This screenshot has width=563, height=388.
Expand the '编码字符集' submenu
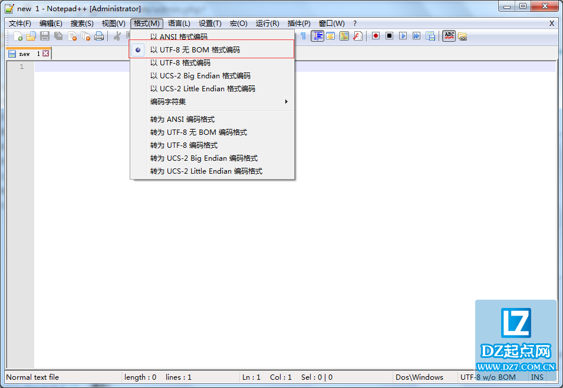coord(212,101)
